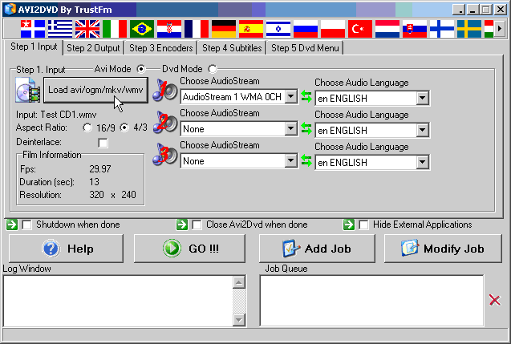Select the Croatian flag language
511x344 pixels.
point(169,29)
